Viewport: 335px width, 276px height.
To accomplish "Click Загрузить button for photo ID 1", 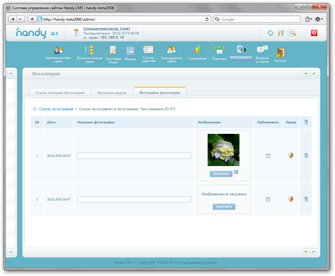I will (x=224, y=207).
